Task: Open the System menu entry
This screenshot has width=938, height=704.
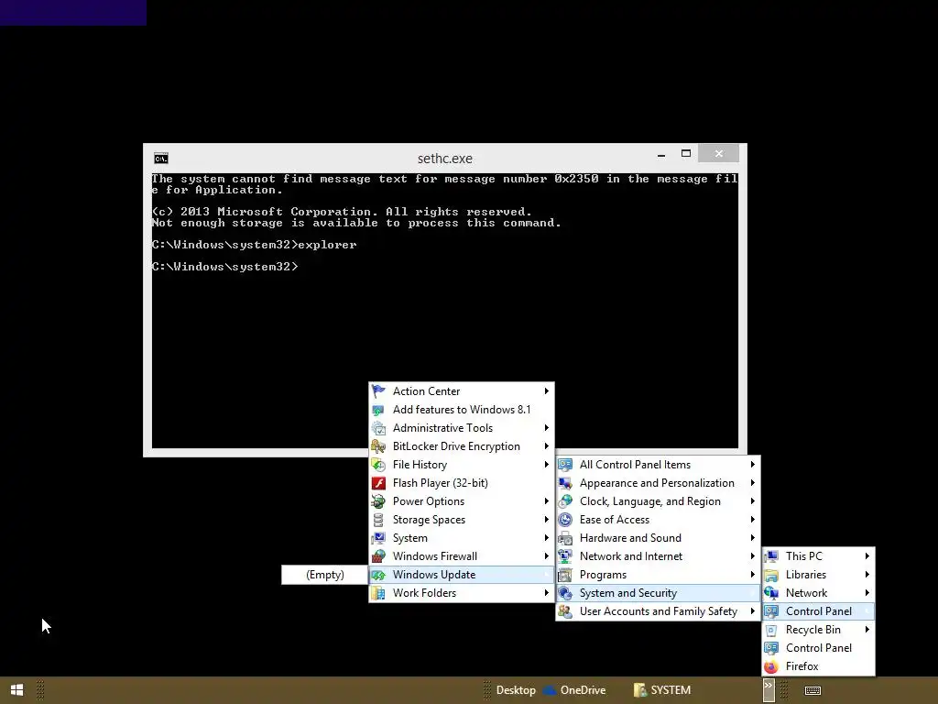Action: coord(462,538)
